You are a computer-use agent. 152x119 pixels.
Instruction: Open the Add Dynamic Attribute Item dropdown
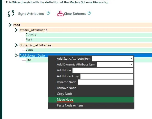115,64
